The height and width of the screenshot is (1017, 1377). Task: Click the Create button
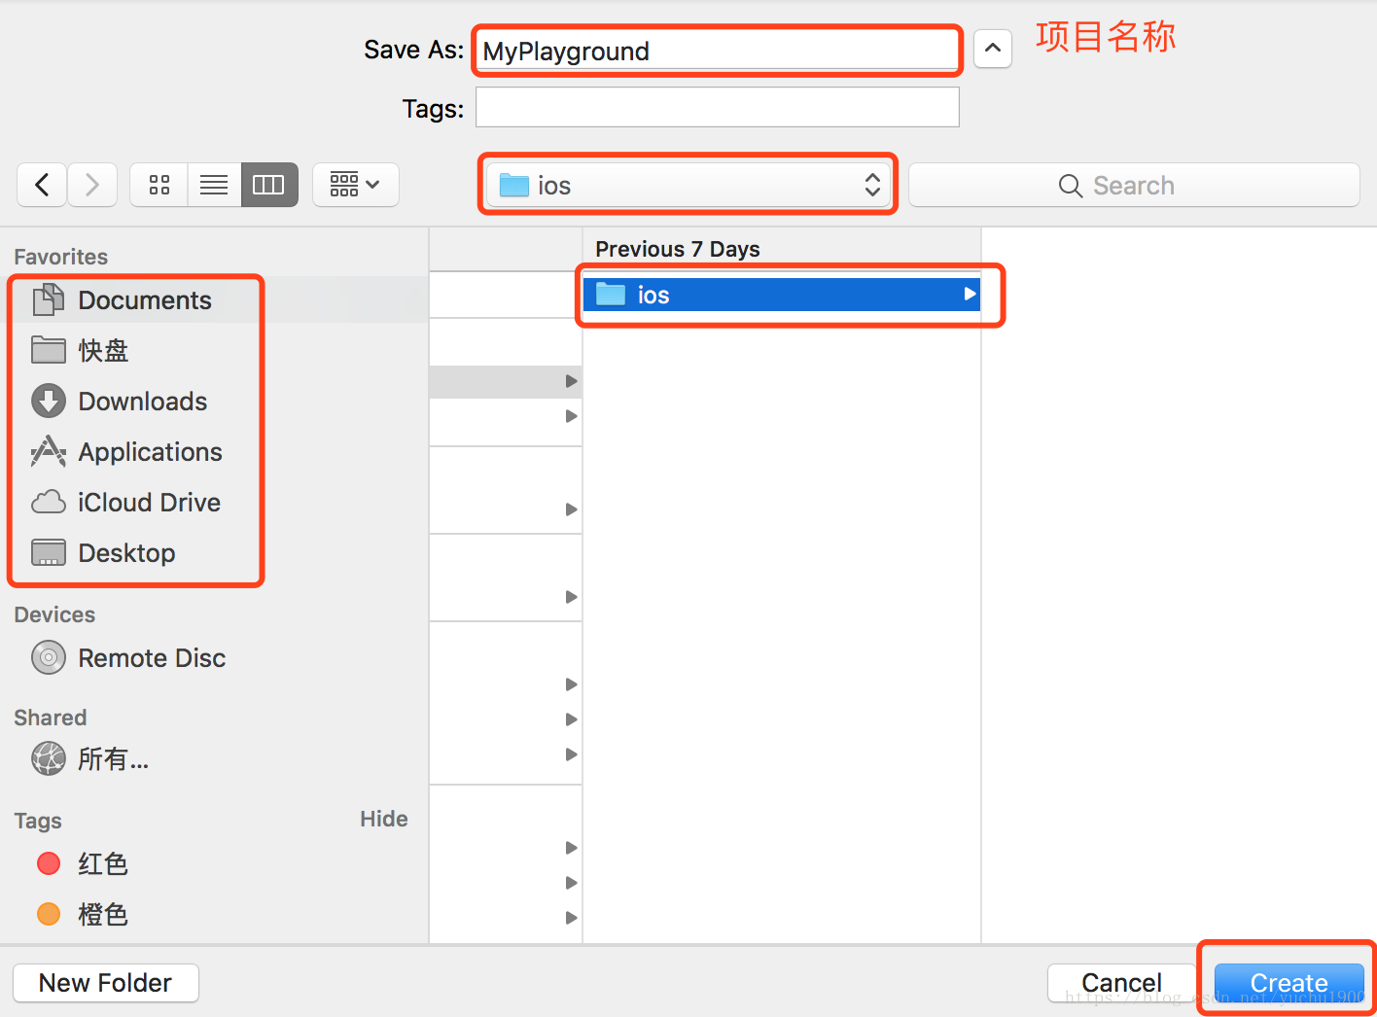1289,983
